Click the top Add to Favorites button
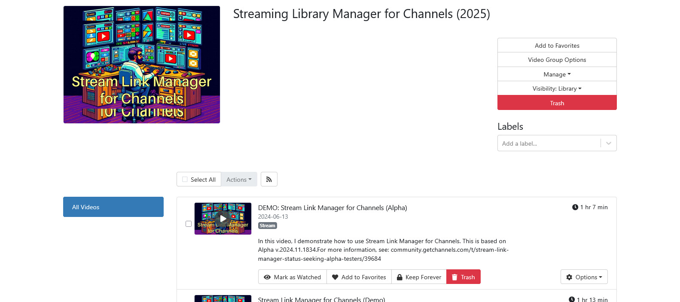The image size is (680, 302). point(557,46)
